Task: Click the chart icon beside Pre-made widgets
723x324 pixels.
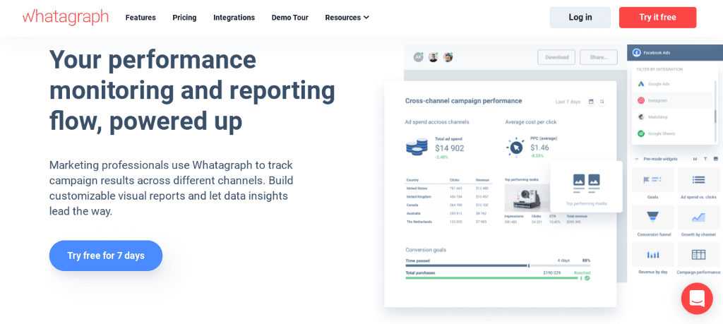Action: [x=695, y=159]
